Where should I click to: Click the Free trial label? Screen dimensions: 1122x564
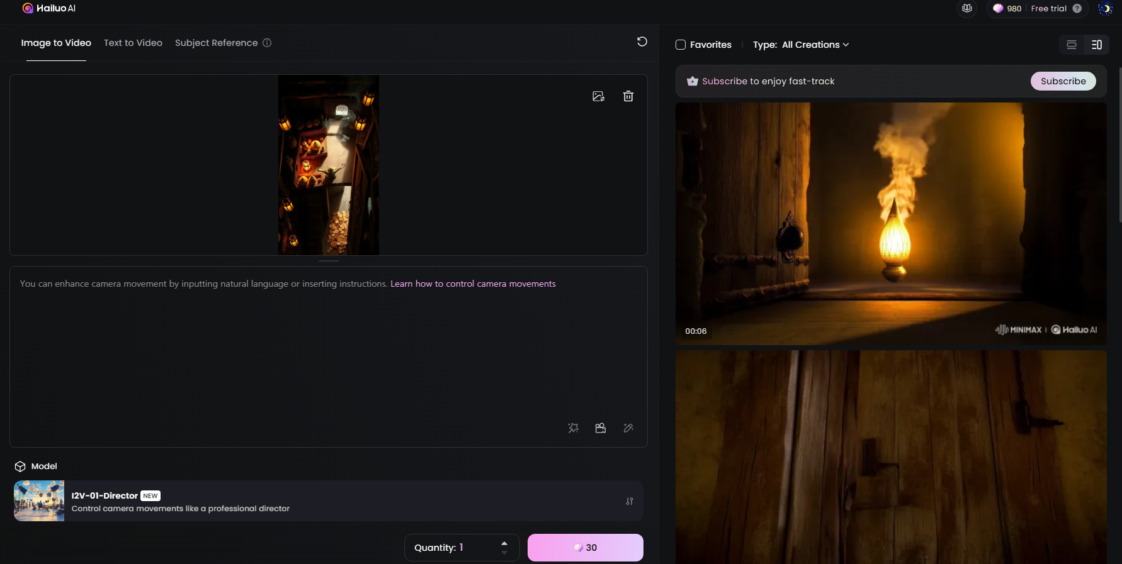[x=1049, y=8]
